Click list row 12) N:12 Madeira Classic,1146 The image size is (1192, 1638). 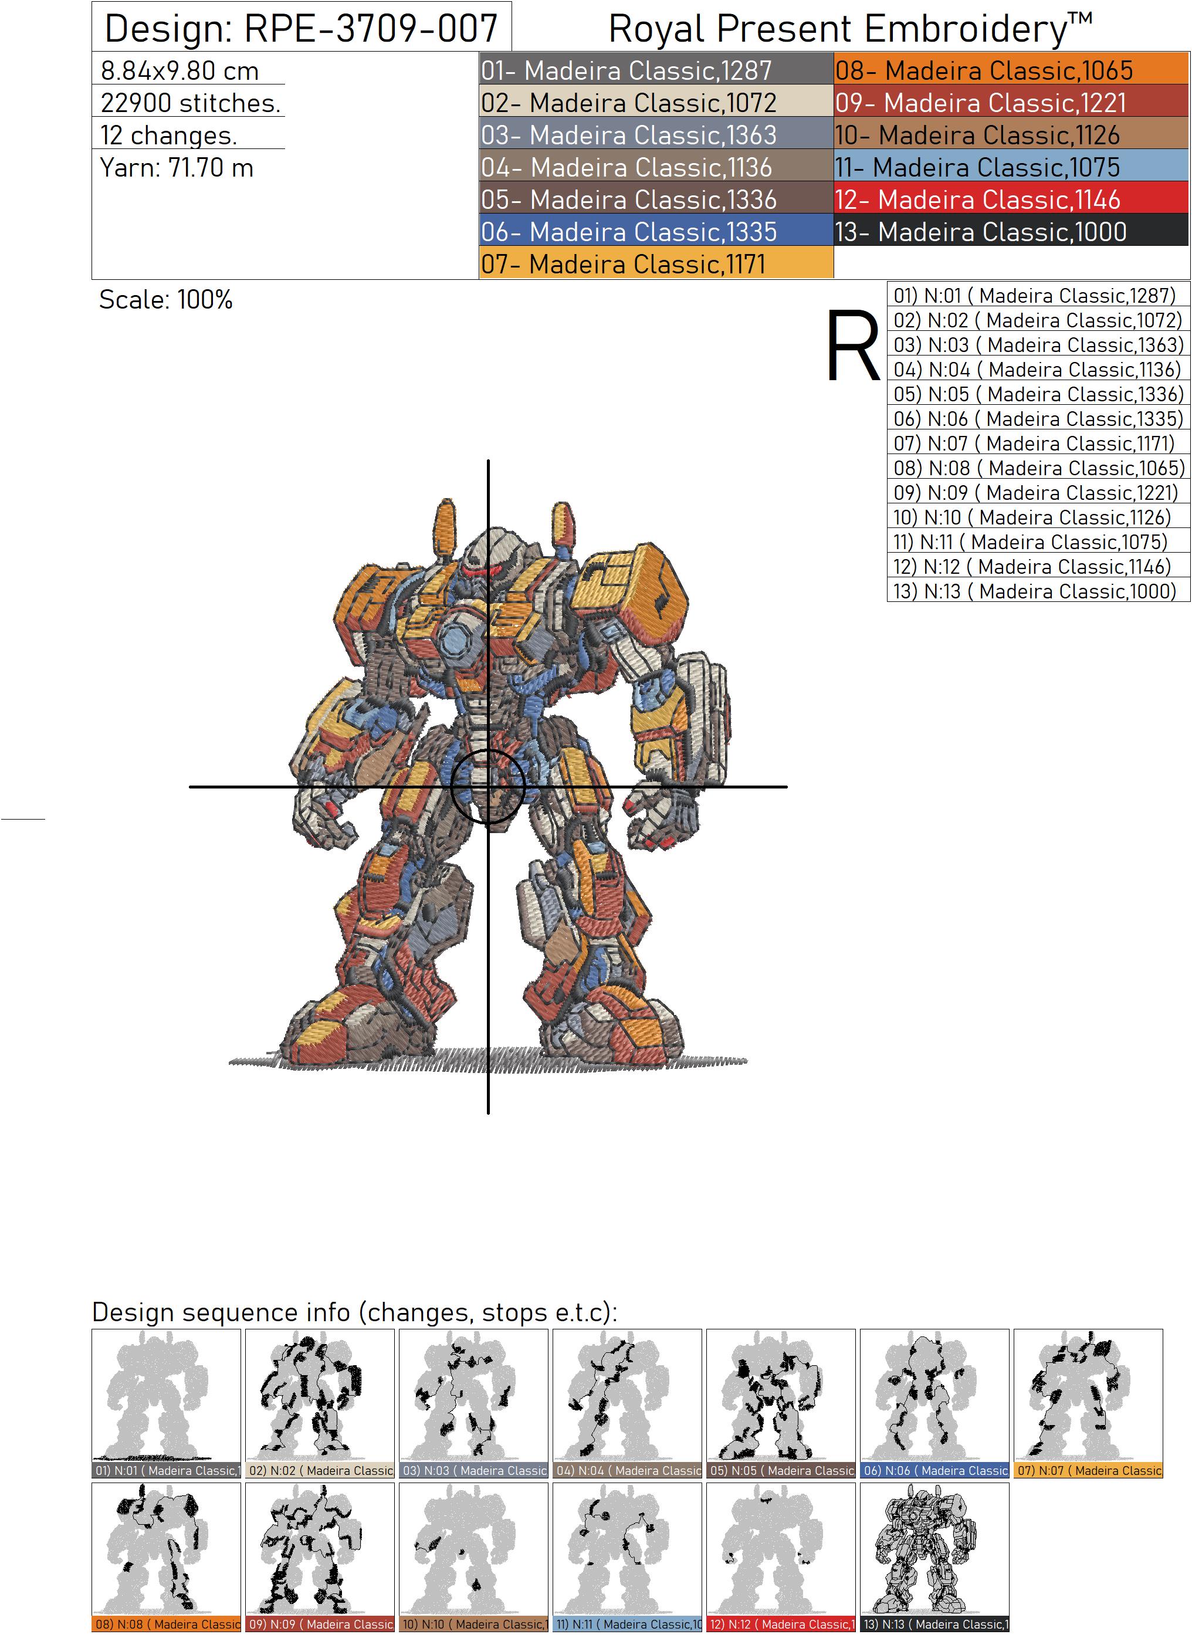(1038, 566)
